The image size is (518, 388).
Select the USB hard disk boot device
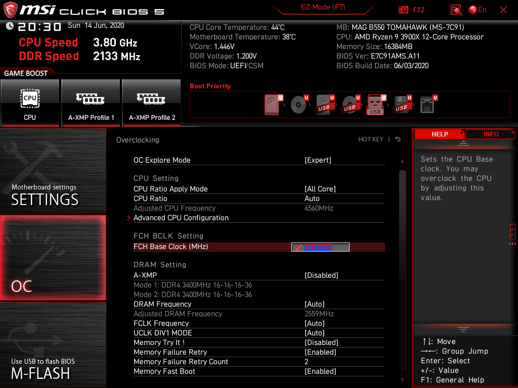pos(325,105)
